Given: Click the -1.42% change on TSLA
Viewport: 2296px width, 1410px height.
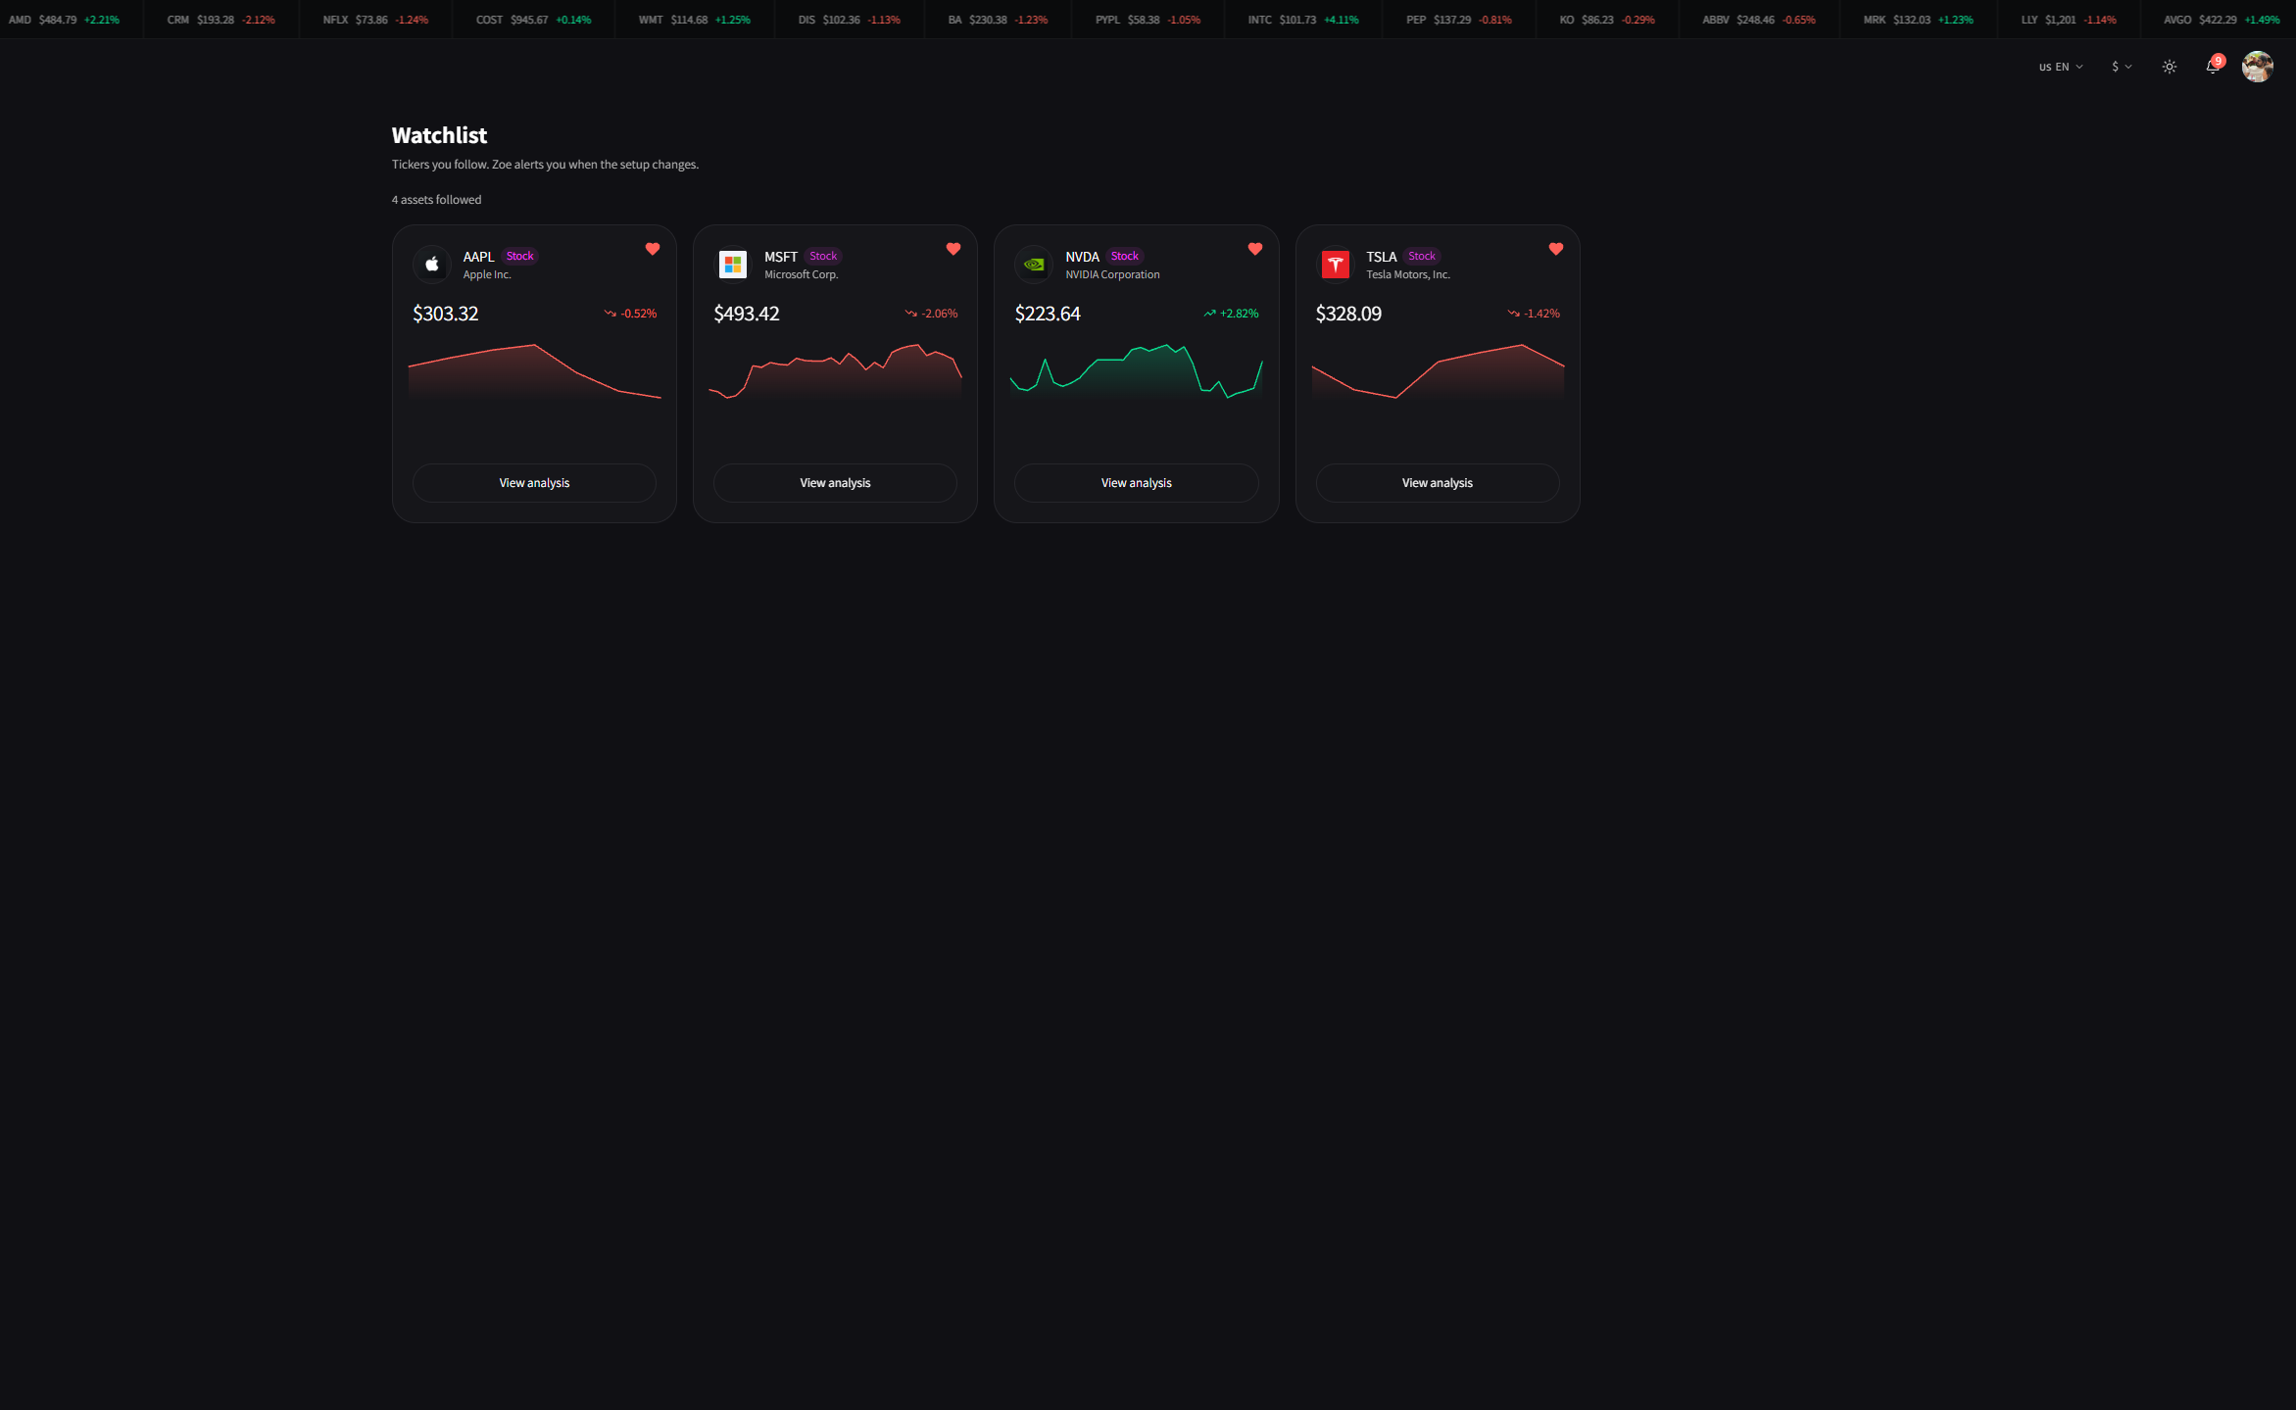Looking at the screenshot, I should (x=1534, y=314).
